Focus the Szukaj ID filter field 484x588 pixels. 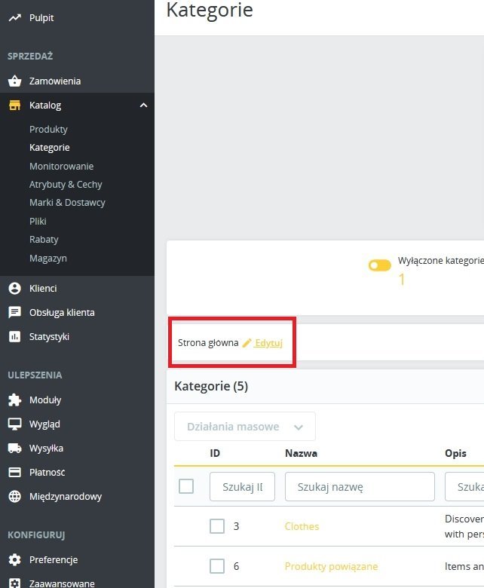(x=242, y=486)
